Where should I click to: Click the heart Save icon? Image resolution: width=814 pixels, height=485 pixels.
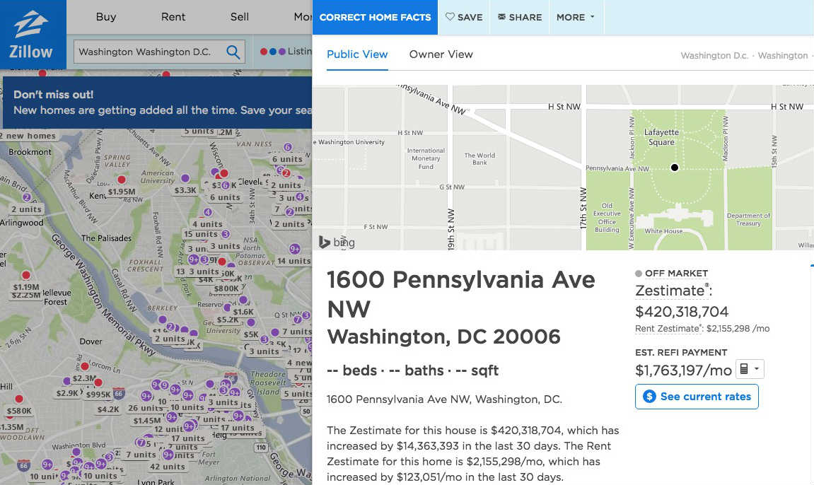click(x=450, y=17)
